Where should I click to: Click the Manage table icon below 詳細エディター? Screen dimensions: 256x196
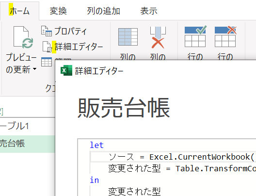click(47, 62)
